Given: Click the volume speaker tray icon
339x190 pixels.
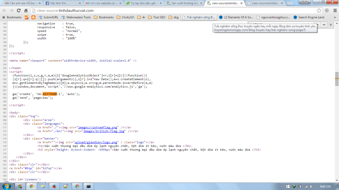Looking at the screenshot, I should click(312, 187).
